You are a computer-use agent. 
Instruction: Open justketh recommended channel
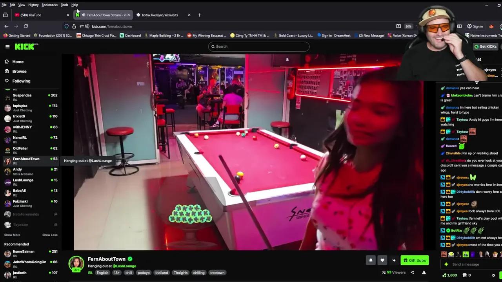(31, 274)
